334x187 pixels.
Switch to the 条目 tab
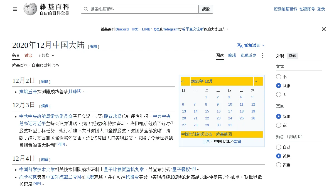point(16,55)
